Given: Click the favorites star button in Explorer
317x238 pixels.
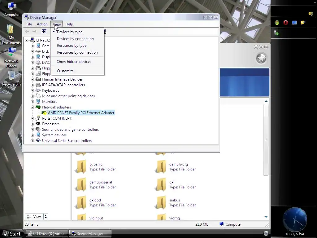Looking at the screenshot, I should click(x=261, y=59).
